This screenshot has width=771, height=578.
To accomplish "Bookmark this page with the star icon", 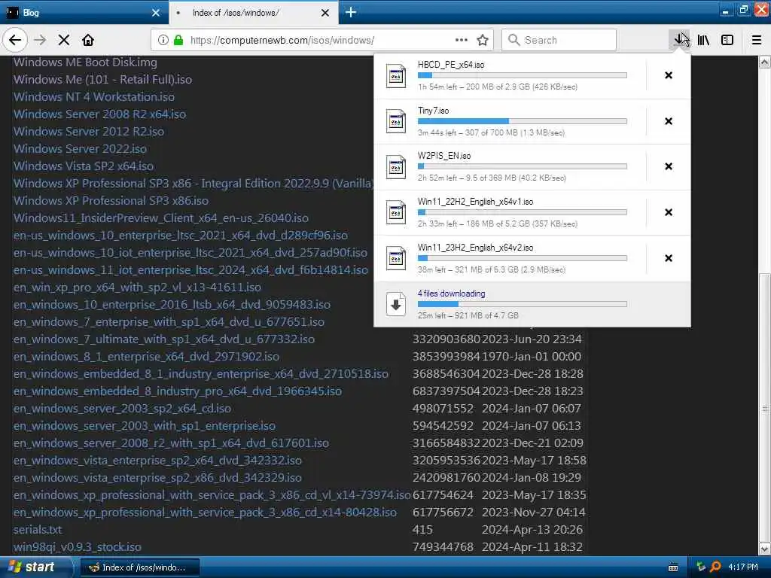I will [x=483, y=41].
